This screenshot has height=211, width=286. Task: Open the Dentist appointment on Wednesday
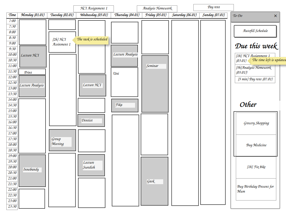(x=91, y=120)
